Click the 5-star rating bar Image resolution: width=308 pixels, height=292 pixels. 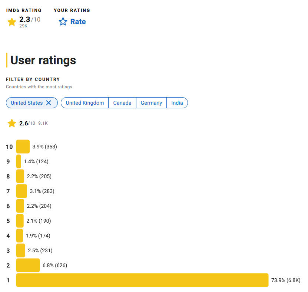[20, 221]
